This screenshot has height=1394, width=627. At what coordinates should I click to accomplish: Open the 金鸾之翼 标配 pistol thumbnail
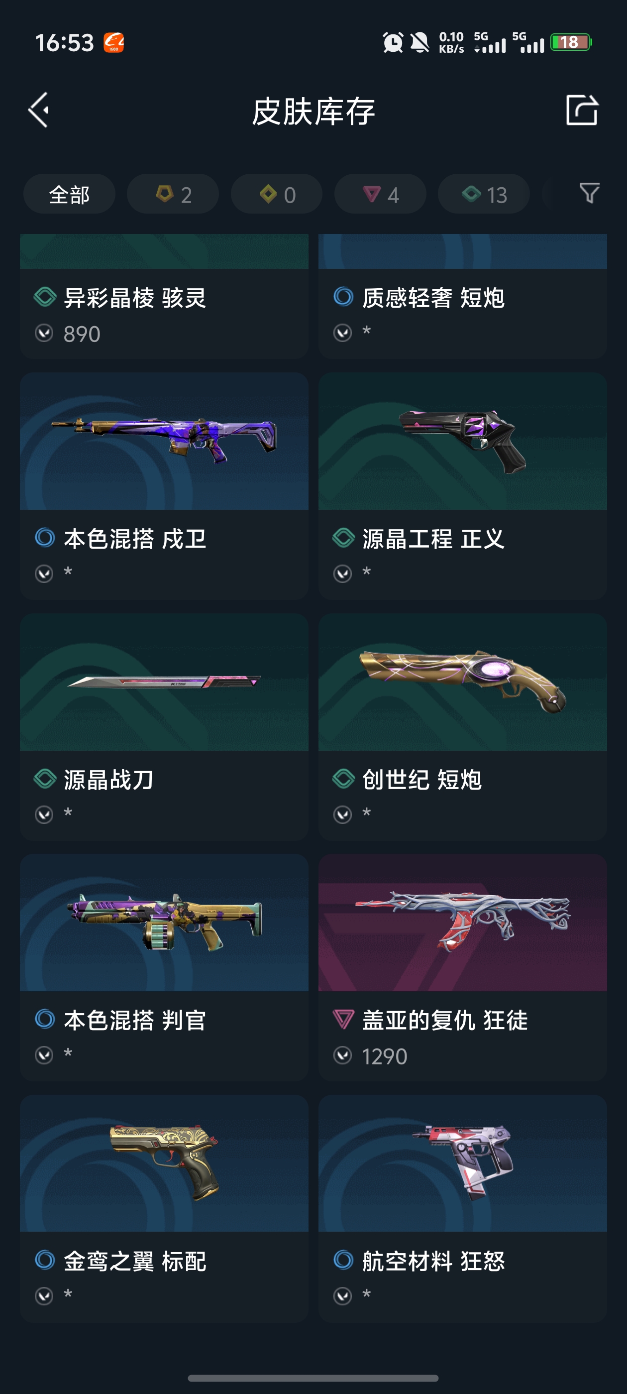(164, 1163)
